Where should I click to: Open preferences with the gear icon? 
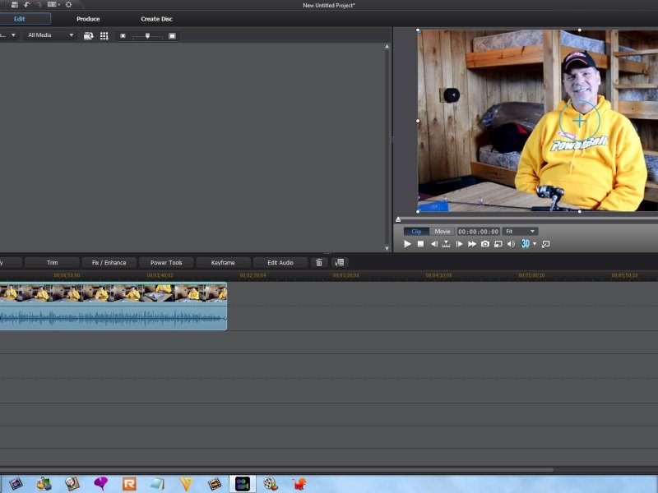[x=68, y=5]
